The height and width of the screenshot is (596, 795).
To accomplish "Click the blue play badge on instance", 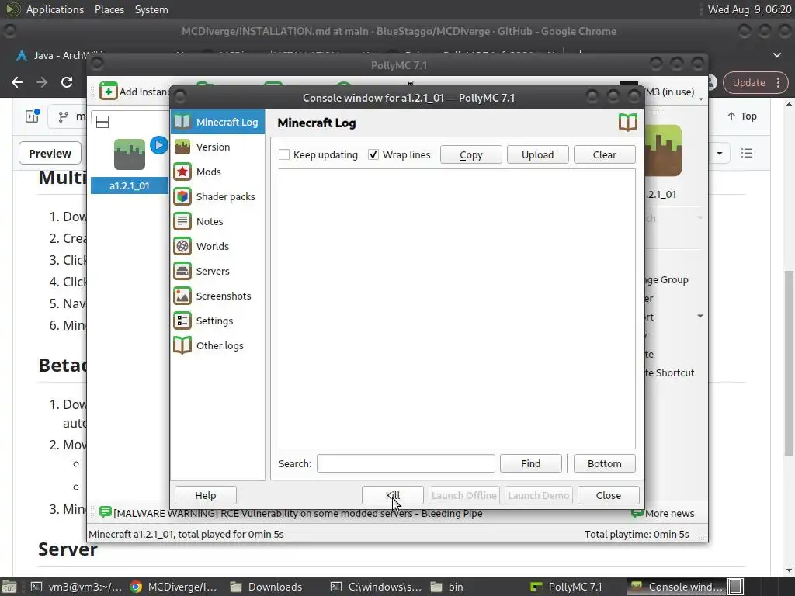I will click(158, 145).
